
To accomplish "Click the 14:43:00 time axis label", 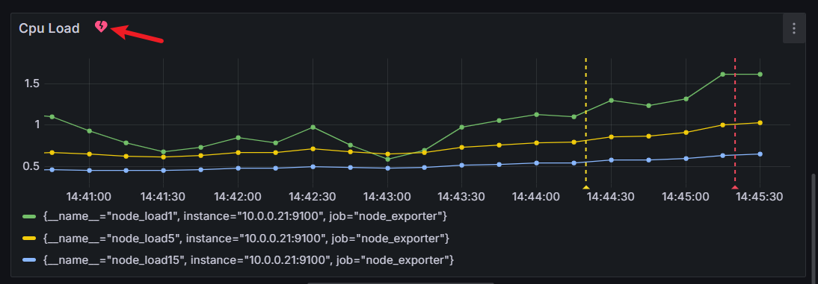I will tap(387, 197).
